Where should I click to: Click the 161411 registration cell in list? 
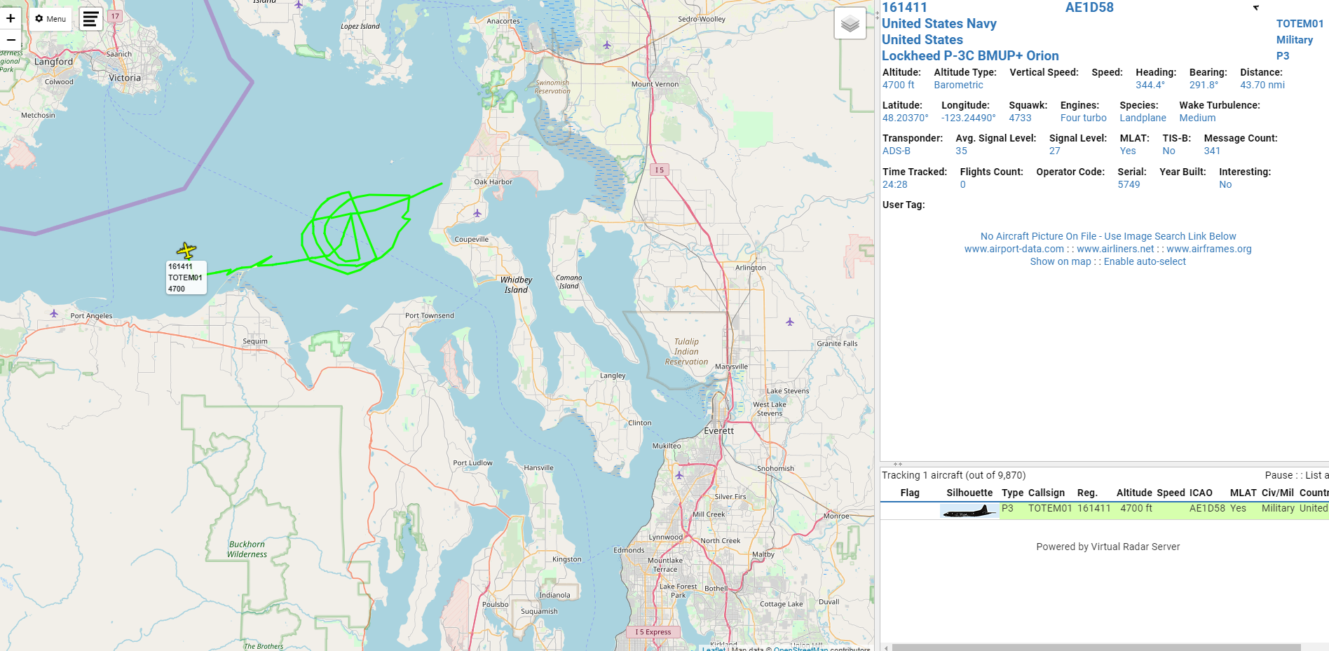(x=1094, y=508)
